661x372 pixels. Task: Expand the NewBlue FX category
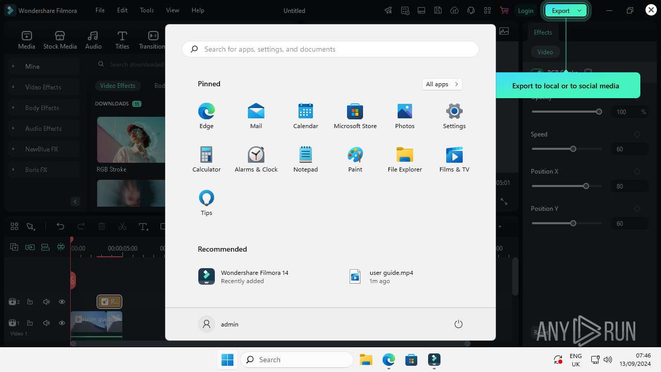(x=13, y=149)
